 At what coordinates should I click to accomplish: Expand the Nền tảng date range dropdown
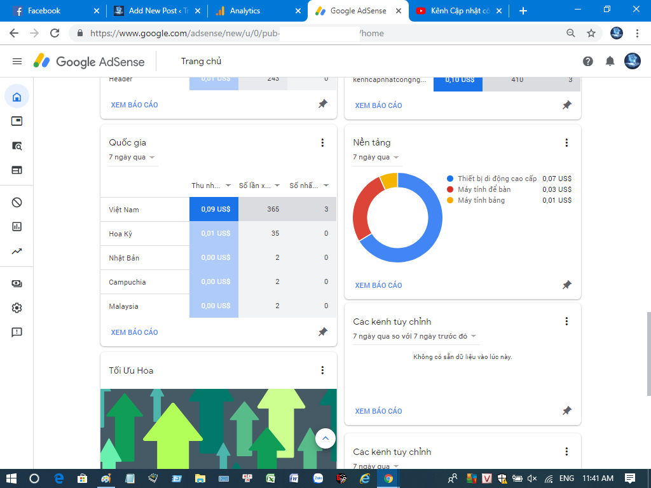click(x=377, y=158)
